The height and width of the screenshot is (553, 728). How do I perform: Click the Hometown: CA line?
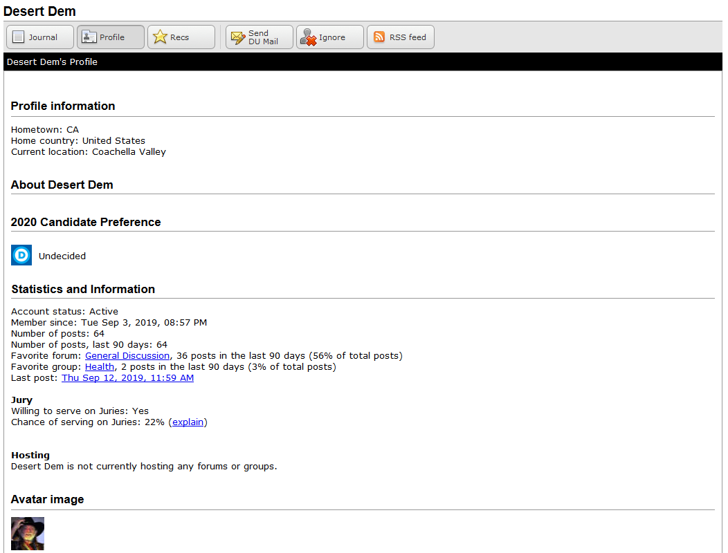point(45,129)
